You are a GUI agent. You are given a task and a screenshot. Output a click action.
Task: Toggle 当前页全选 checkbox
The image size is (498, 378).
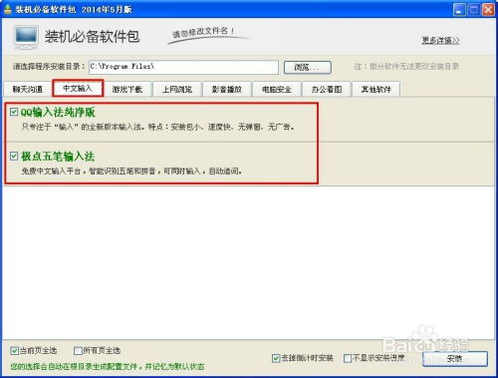coord(14,350)
